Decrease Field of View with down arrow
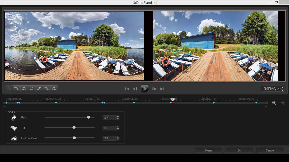Viewport: 289px width, 162px height. tap(118, 139)
